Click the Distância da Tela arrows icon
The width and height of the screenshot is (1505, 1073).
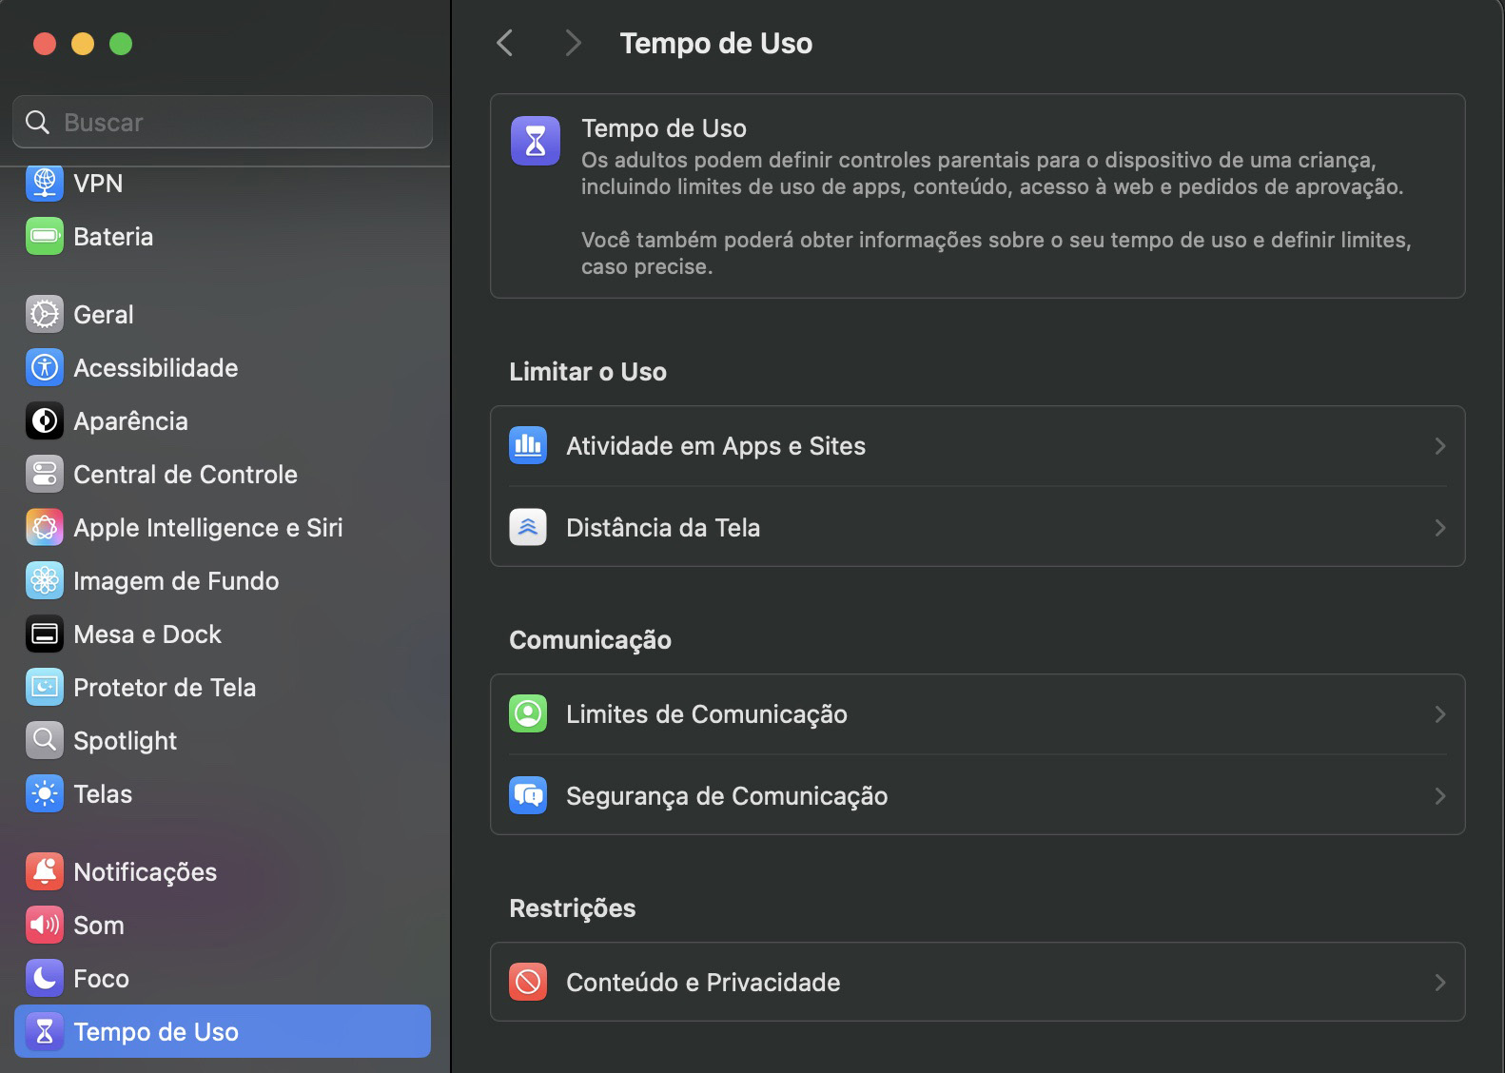(x=528, y=527)
